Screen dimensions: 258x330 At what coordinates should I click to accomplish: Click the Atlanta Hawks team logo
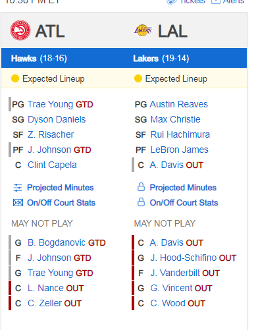click(20, 30)
